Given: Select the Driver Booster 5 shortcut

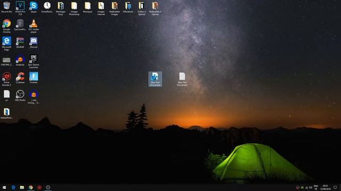Looking at the screenshot, I should 6,79.
